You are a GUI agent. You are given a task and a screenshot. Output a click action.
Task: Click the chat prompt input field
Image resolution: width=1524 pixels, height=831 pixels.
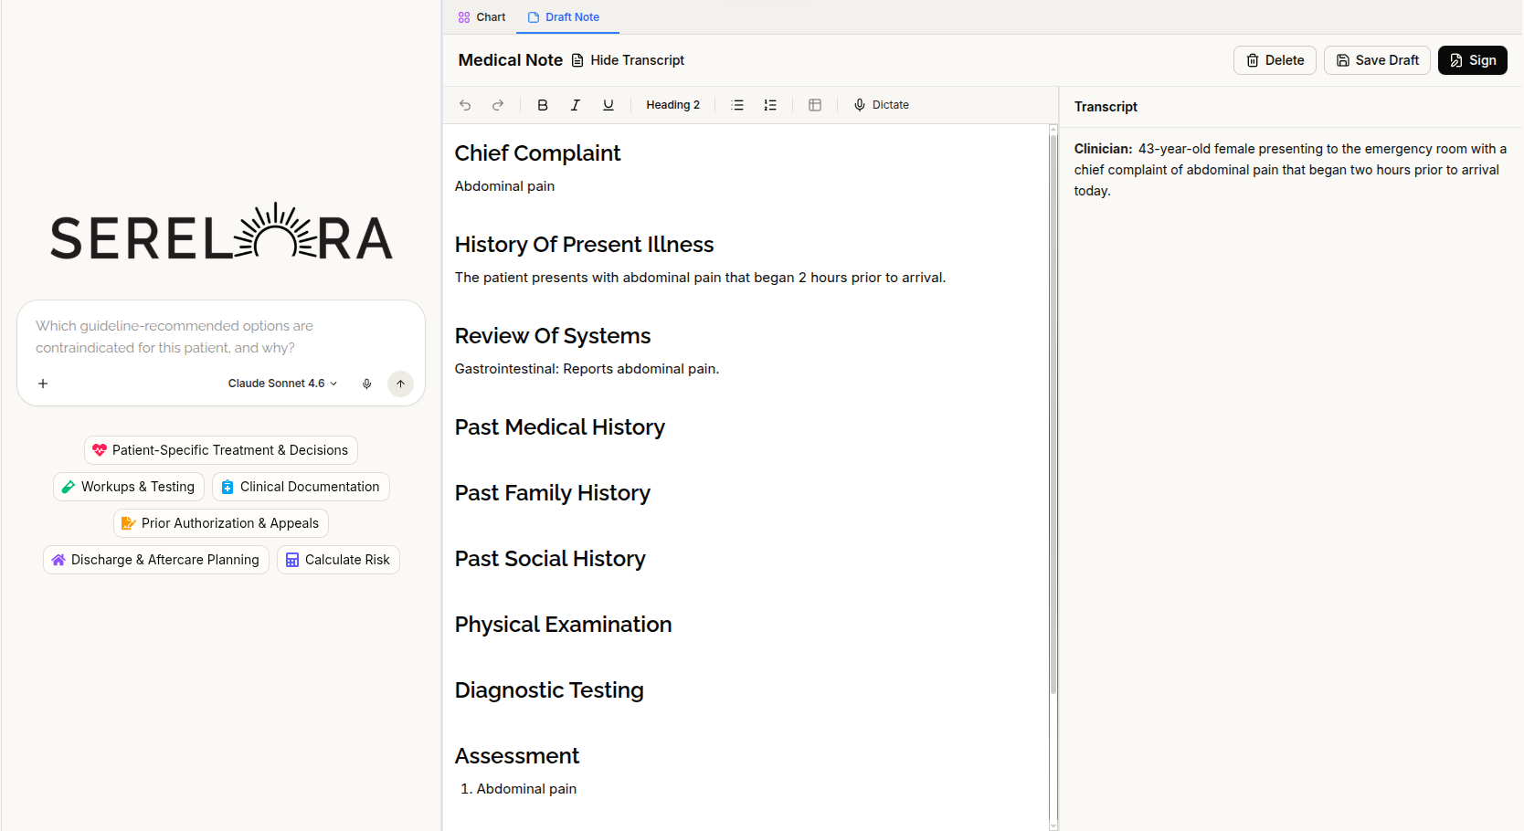219,337
